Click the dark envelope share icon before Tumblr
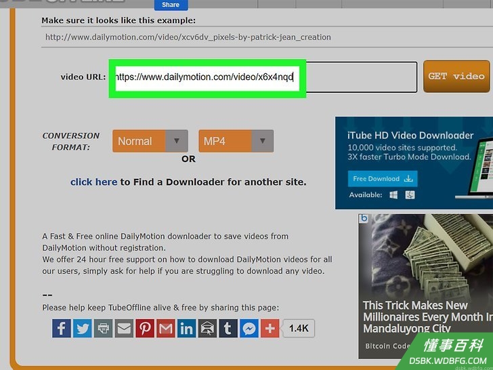The width and height of the screenshot is (493, 370). click(207, 328)
